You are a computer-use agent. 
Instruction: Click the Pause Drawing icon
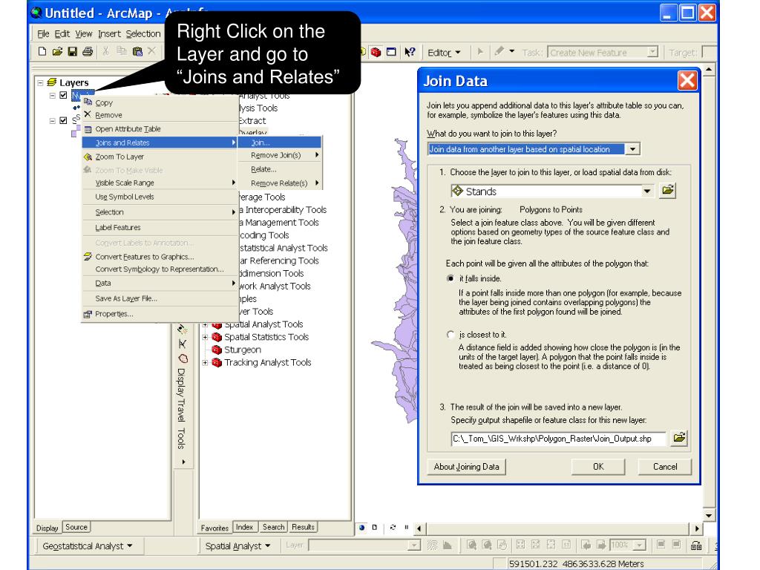[x=406, y=528]
